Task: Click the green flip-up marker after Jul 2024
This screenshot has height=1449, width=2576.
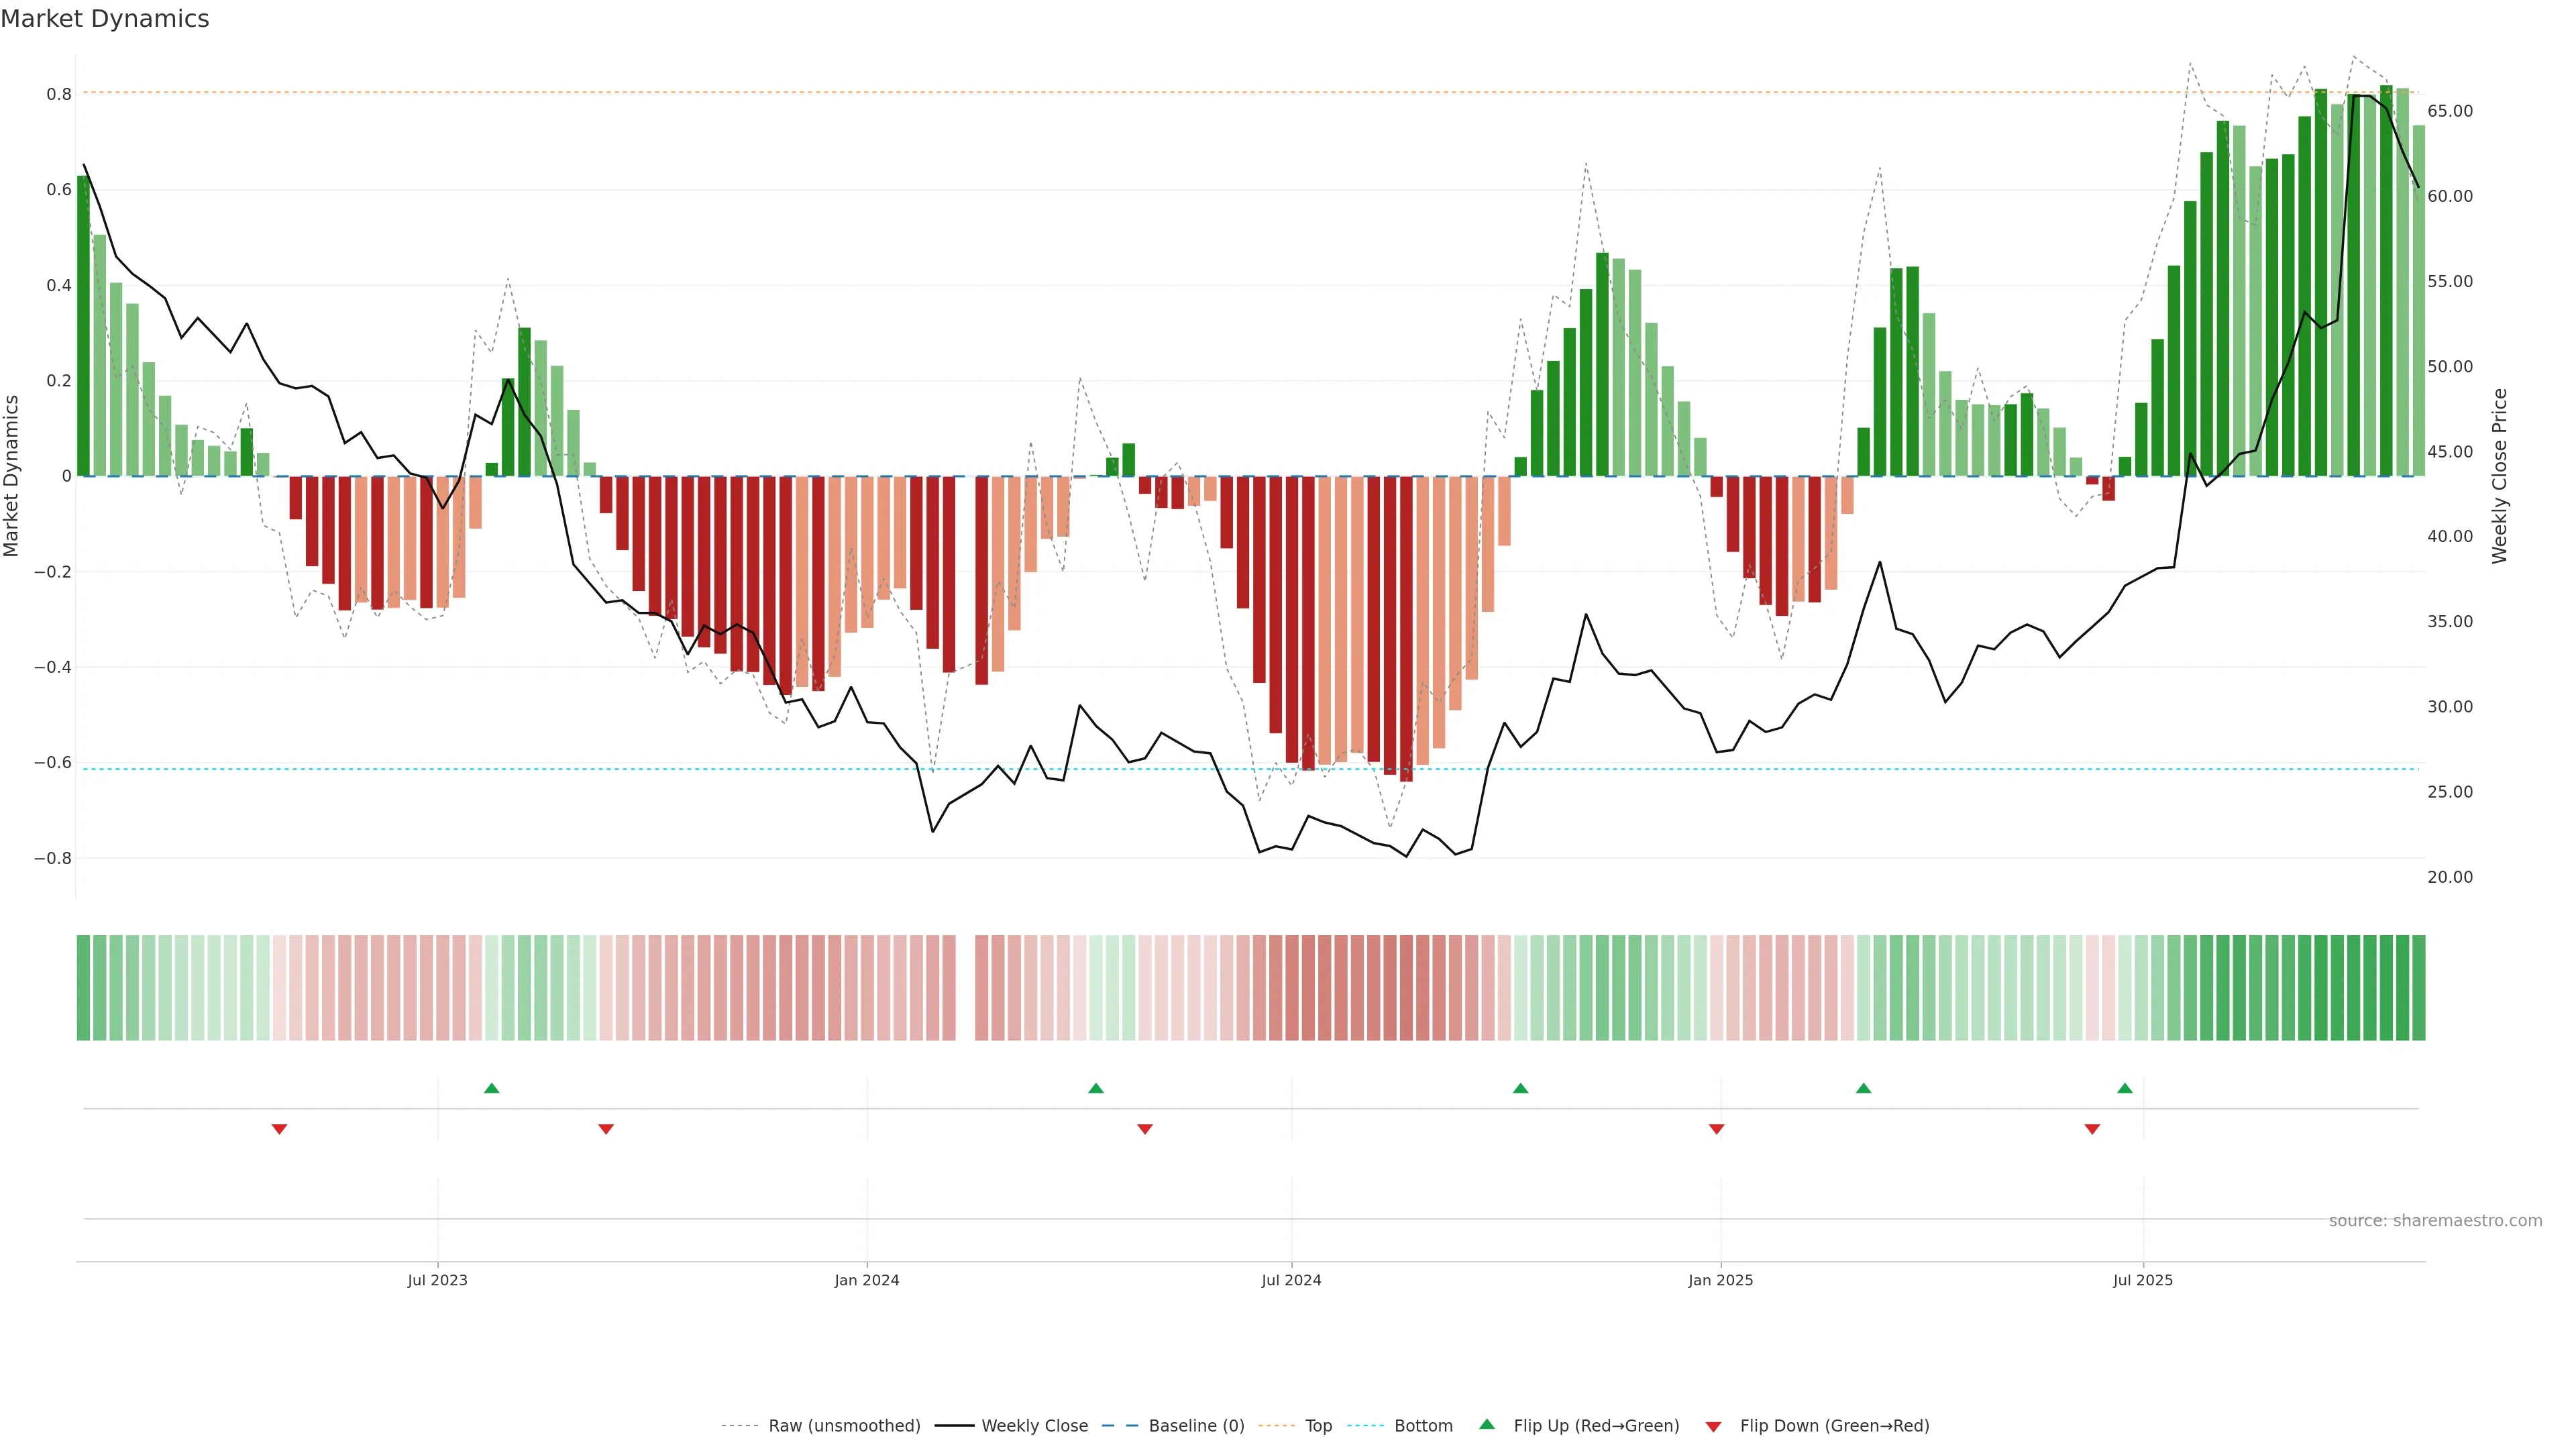Action: (x=1520, y=1088)
